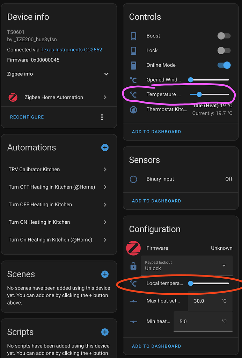The height and width of the screenshot is (358, 242).
Task: Click the Texas Instruments CC2652 link
Action: [x=71, y=50]
